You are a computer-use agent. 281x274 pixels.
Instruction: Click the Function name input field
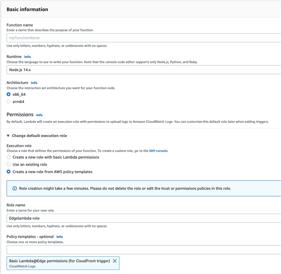pos(140,38)
